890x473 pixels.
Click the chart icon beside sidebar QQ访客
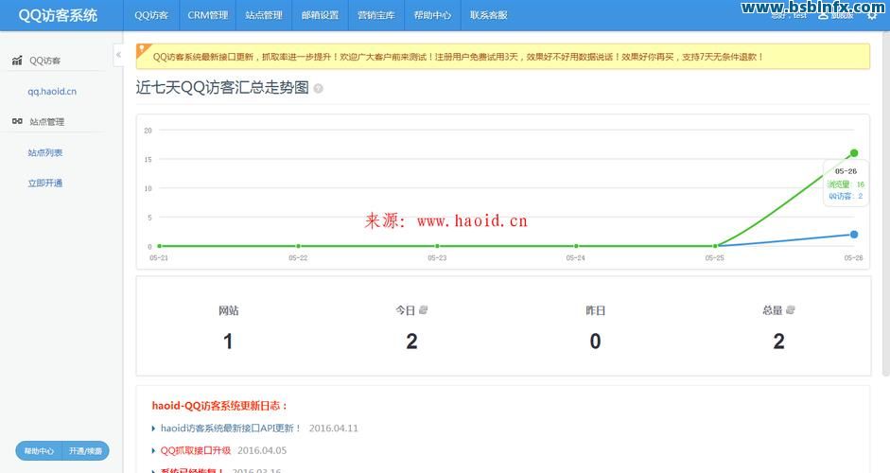pos(17,61)
